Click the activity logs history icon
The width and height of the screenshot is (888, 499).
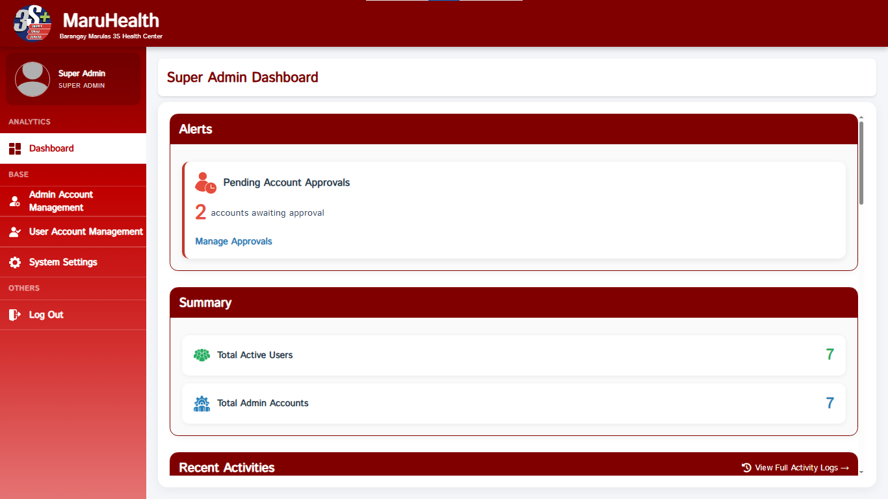tap(746, 468)
